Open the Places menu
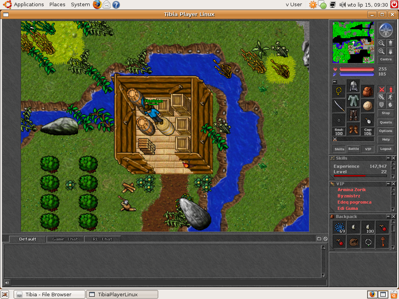This screenshot has height=299, width=399. 57,5
